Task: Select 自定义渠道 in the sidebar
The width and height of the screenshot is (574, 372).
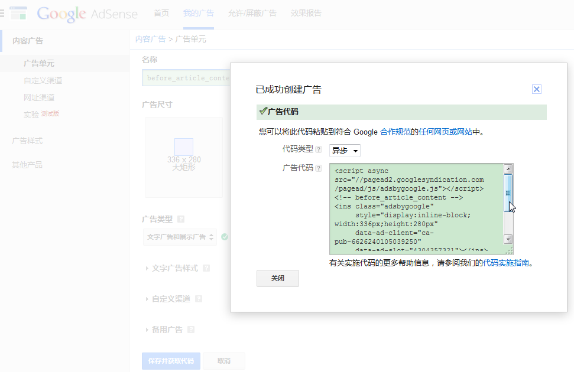Action: click(x=43, y=80)
